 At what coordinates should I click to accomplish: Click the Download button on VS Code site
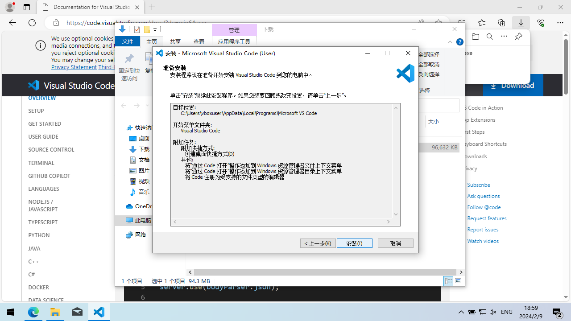(x=513, y=85)
